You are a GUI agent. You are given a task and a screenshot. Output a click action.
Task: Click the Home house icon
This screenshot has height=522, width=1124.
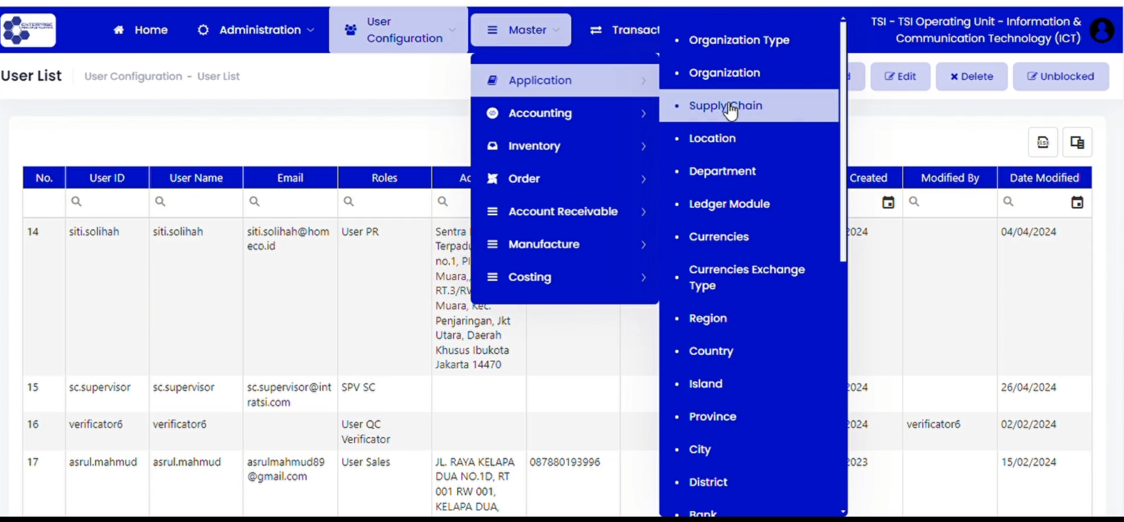pos(119,30)
